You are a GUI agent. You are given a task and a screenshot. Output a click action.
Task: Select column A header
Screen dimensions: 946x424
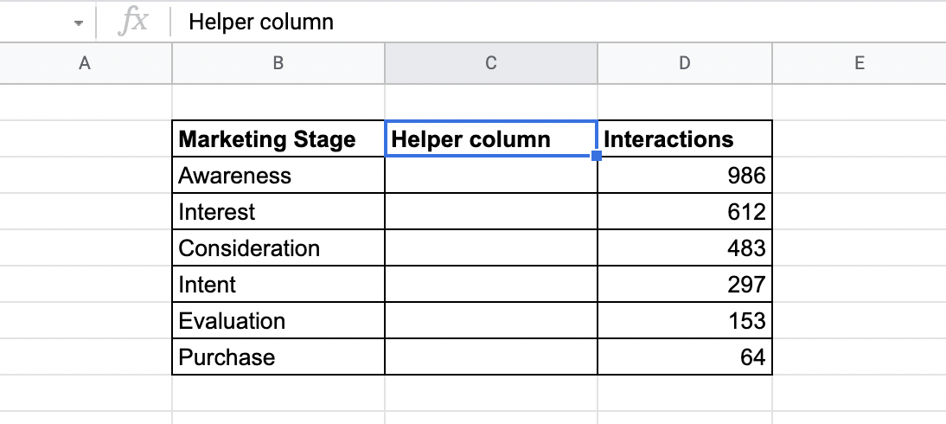click(x=85, y=63)
